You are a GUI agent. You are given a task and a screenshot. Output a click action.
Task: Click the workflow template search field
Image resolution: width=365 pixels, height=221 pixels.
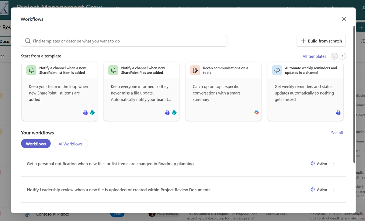pos(122,41)
